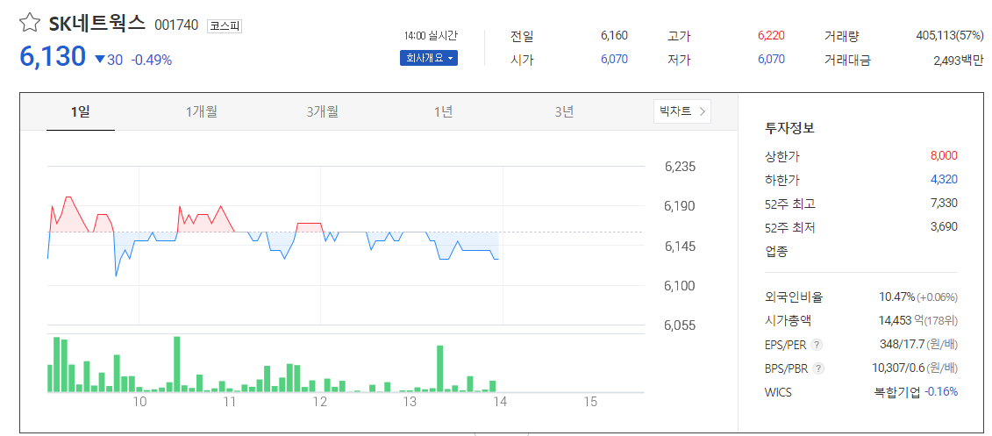Click the price change -0.49% text
Screen dimensions: 992x436
pos(152,61)
